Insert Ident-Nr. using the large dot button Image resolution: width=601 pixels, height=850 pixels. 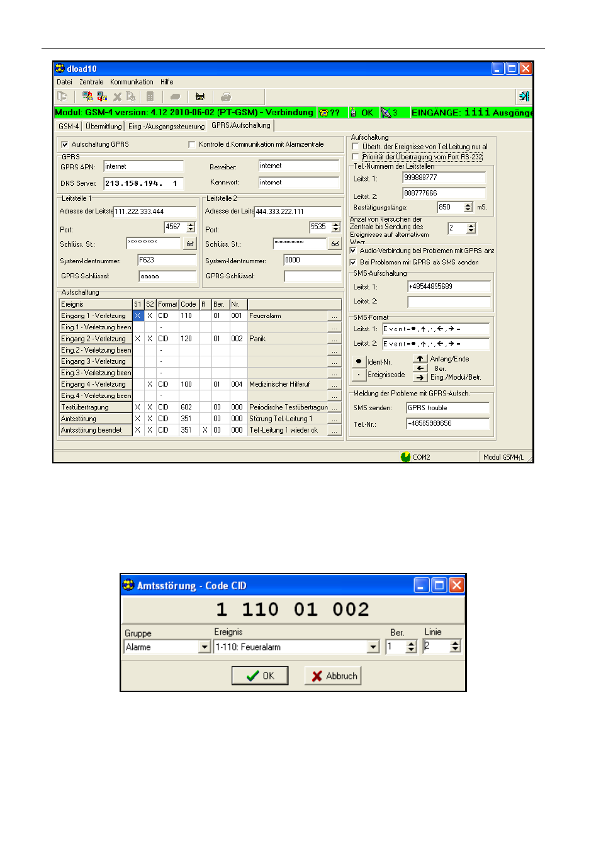(359, 361)
